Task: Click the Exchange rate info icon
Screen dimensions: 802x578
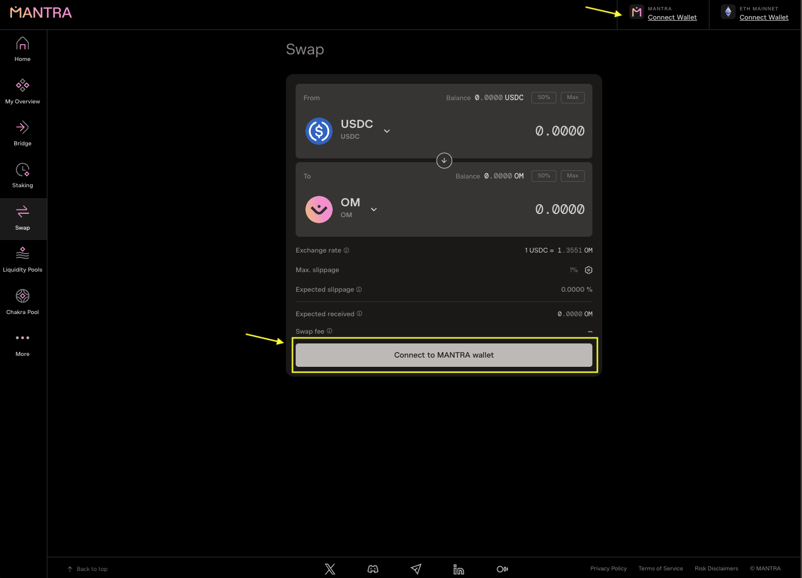Action: 346,250
